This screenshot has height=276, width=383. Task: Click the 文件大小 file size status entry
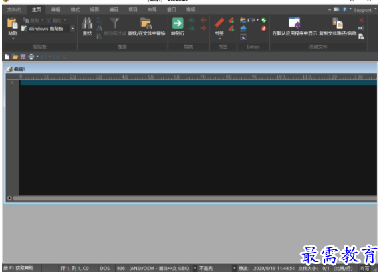point(326,269)
